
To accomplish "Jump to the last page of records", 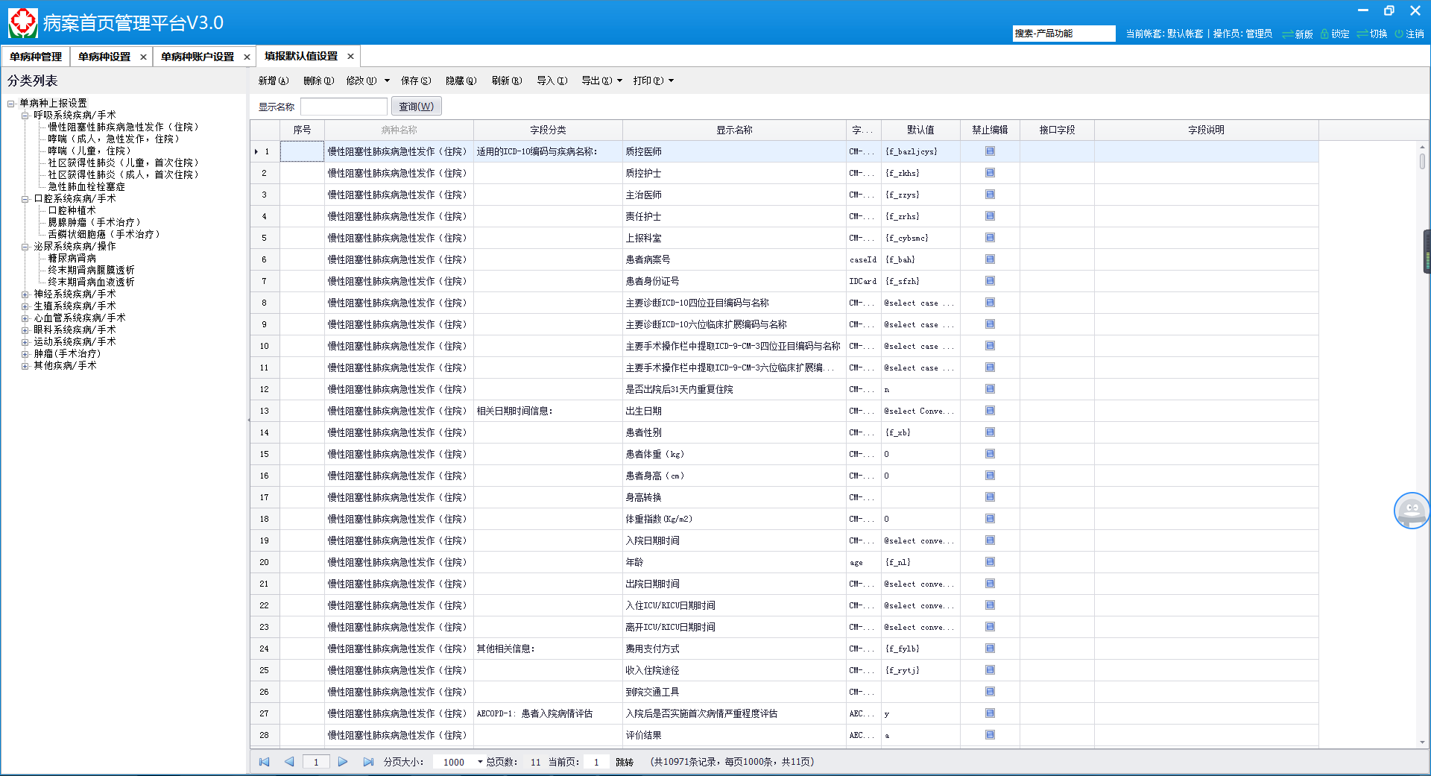I will click(x=368, y=762).
